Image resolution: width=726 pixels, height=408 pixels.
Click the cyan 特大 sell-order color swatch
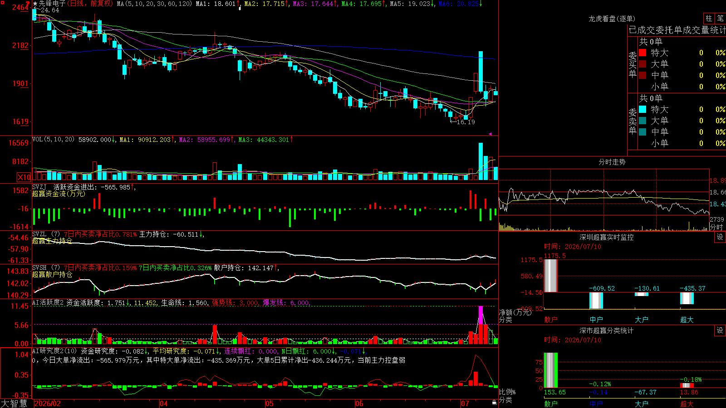pos(643,109)
